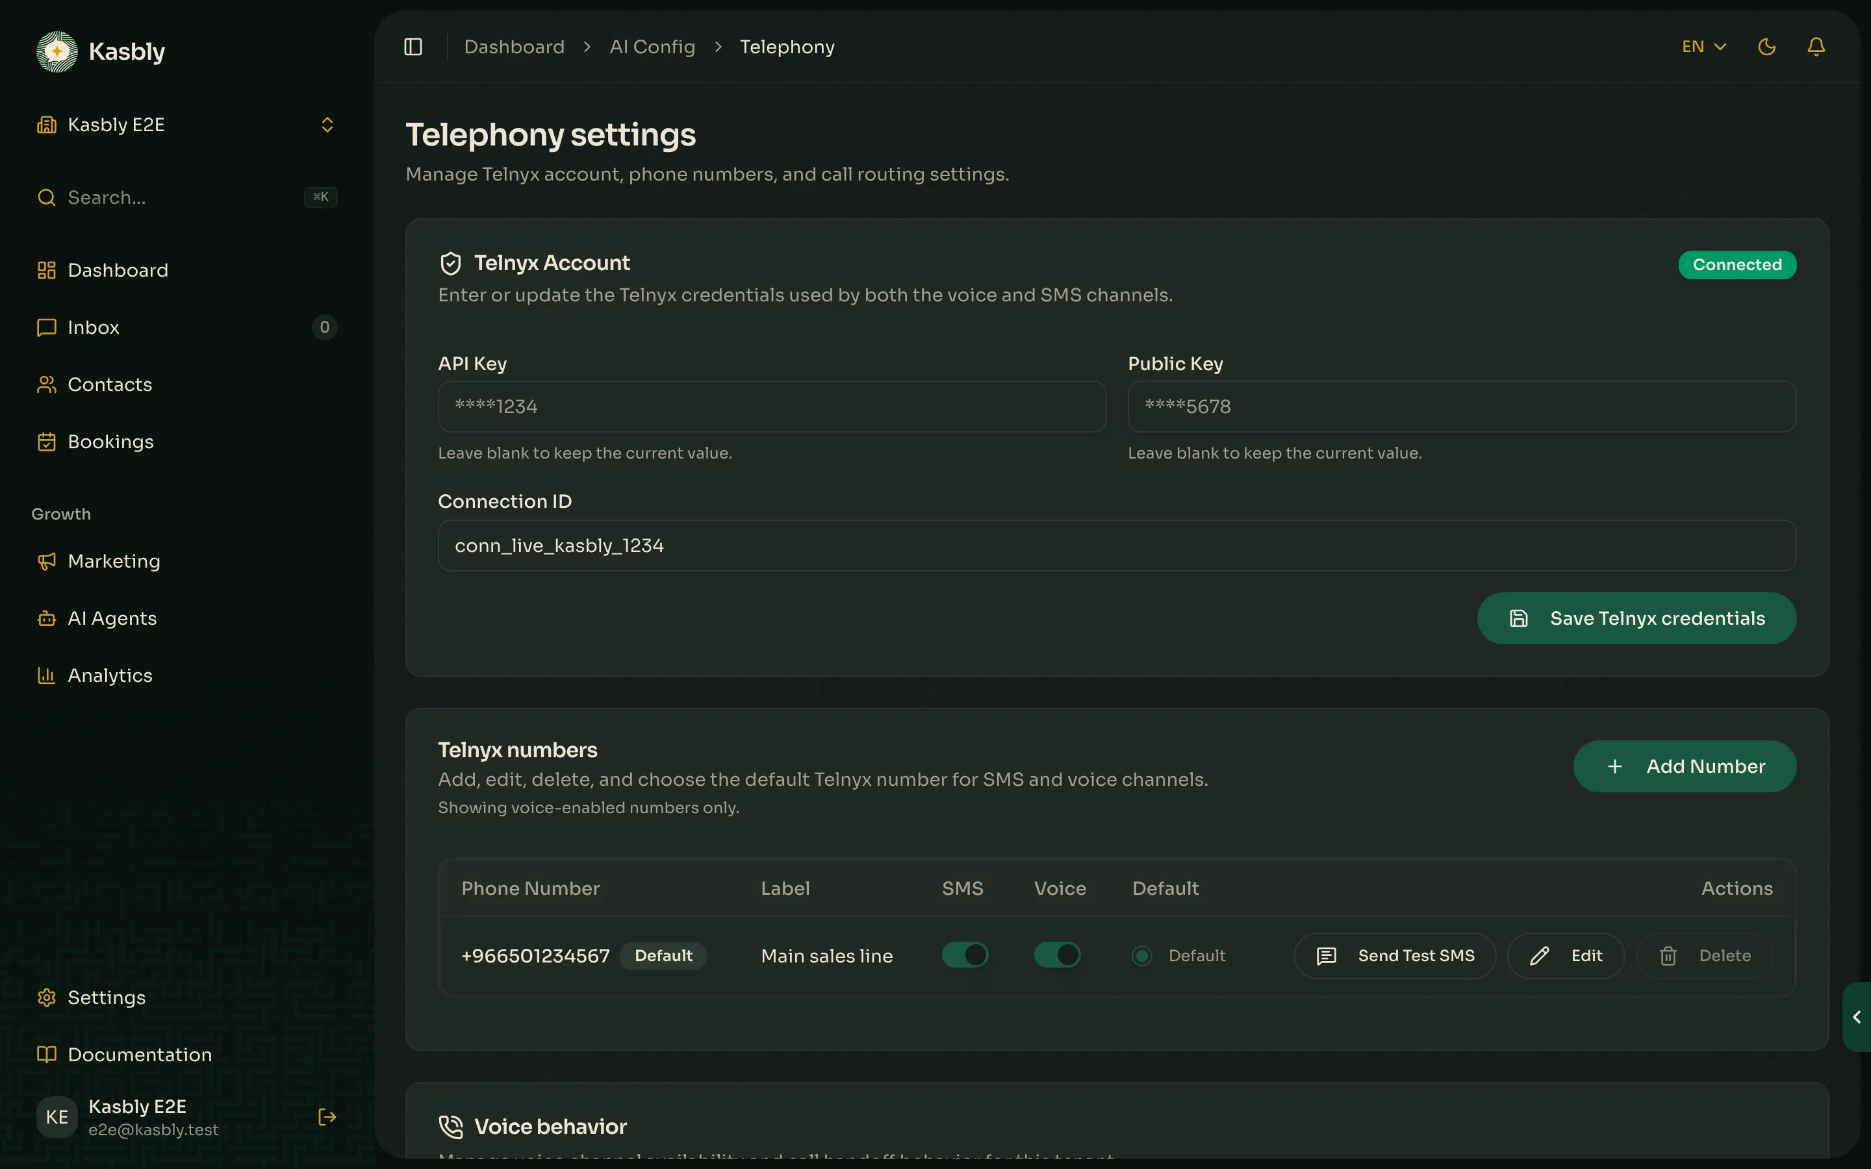Viewport: 1871px width, 1169px height.
Task: Toggle the sidebar panel icon
Action: [413, 47]
